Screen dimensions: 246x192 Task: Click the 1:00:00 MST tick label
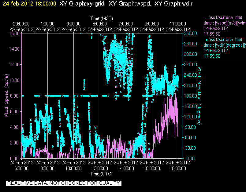(x=47, y=24)
